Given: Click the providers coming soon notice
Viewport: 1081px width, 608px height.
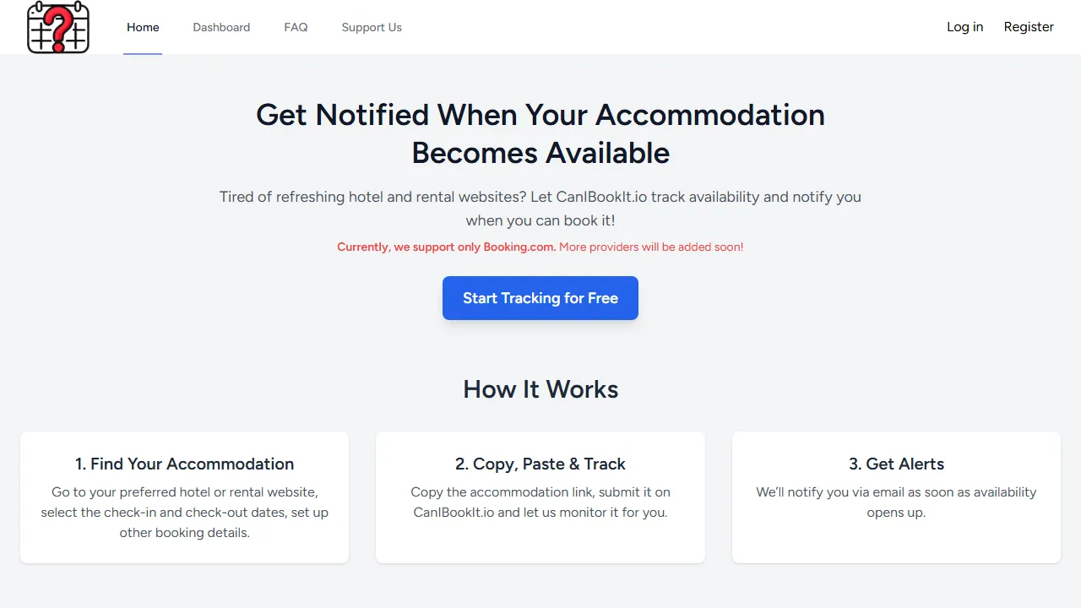Looking at the screenshot, I should pyautogui.click(x=650, y=247).
